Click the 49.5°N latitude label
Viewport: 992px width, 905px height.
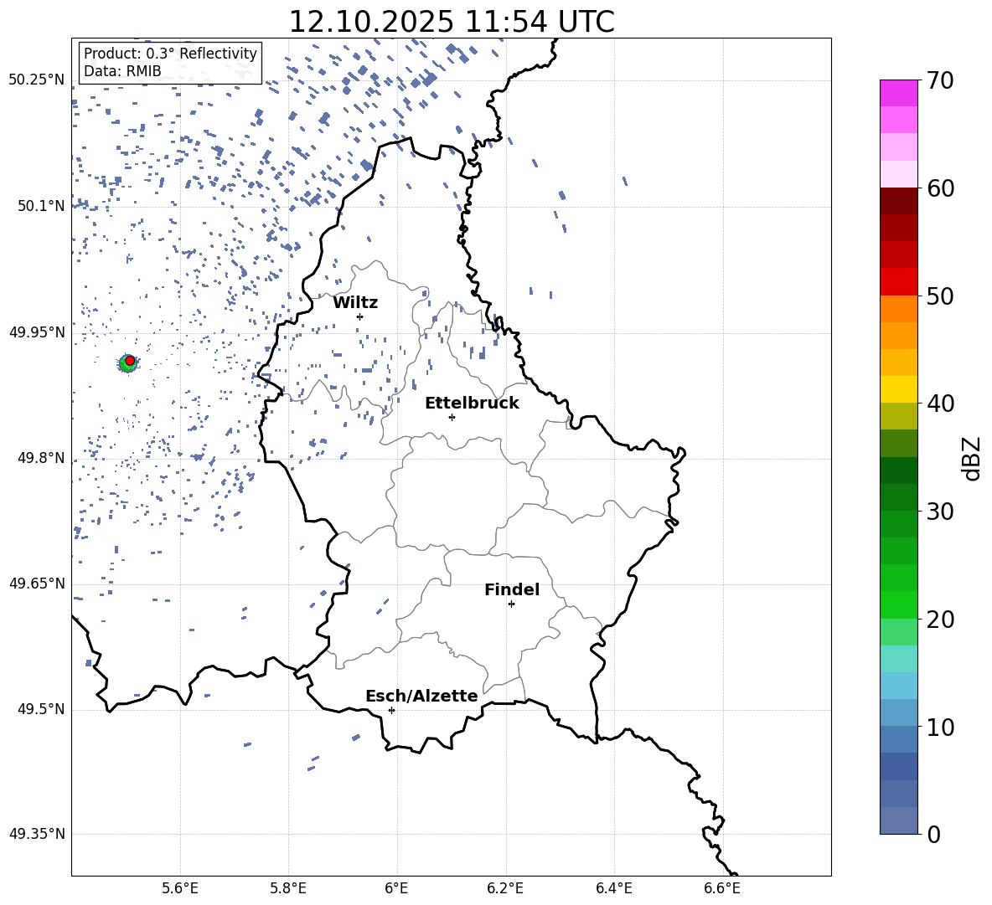[41, 709]
